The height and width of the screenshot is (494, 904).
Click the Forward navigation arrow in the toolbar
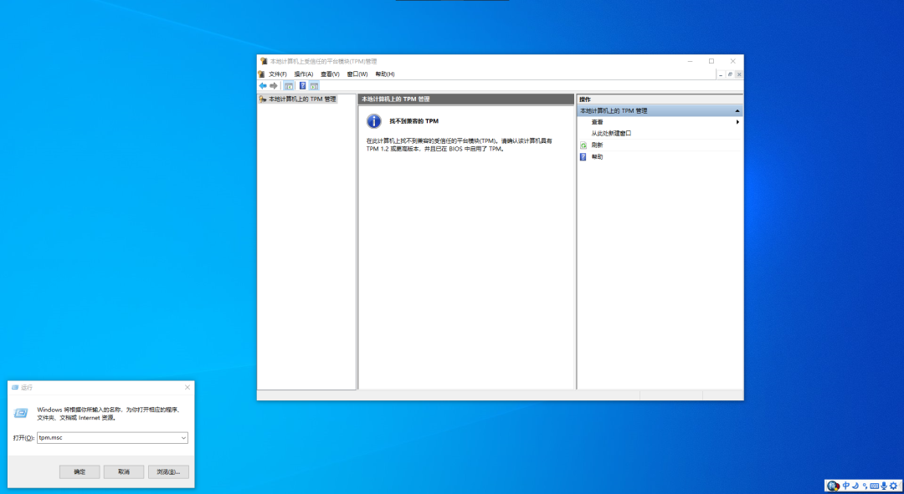tap(273, 85)
